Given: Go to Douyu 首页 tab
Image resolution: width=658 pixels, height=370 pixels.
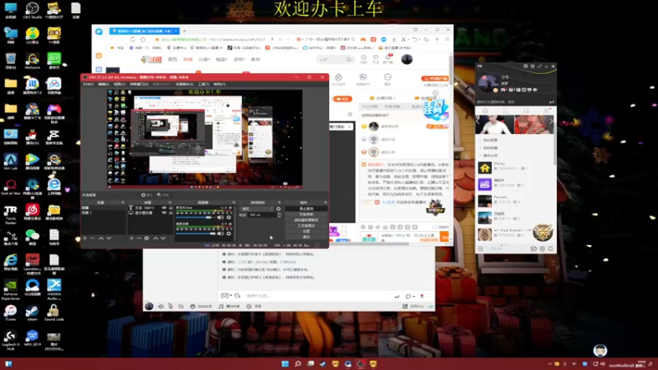Looking at the screenshot, I should tap(173, 59).
